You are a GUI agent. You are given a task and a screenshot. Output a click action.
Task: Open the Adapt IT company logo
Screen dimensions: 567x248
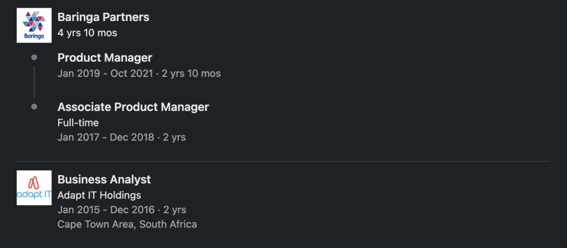[34, 188]
